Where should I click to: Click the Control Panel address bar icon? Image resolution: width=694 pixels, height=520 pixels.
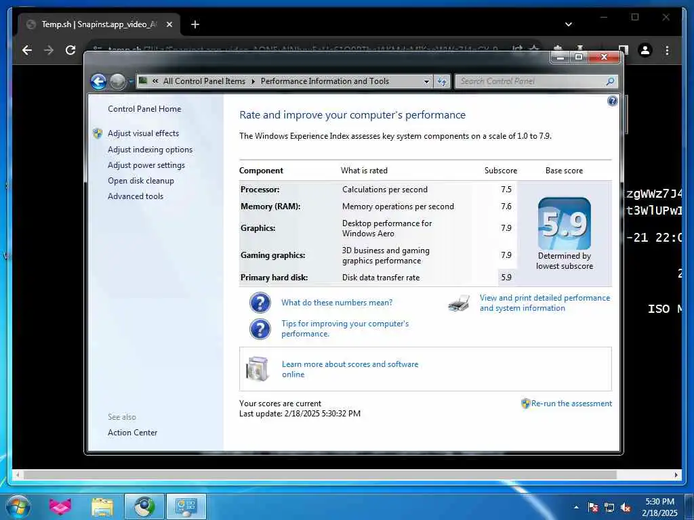tap(143, 81)
